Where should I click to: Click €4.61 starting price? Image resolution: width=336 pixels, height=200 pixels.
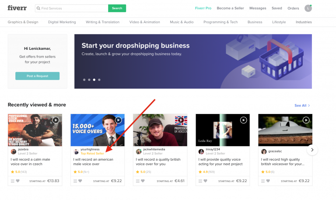pyautogui.click(x=179, y=181)
